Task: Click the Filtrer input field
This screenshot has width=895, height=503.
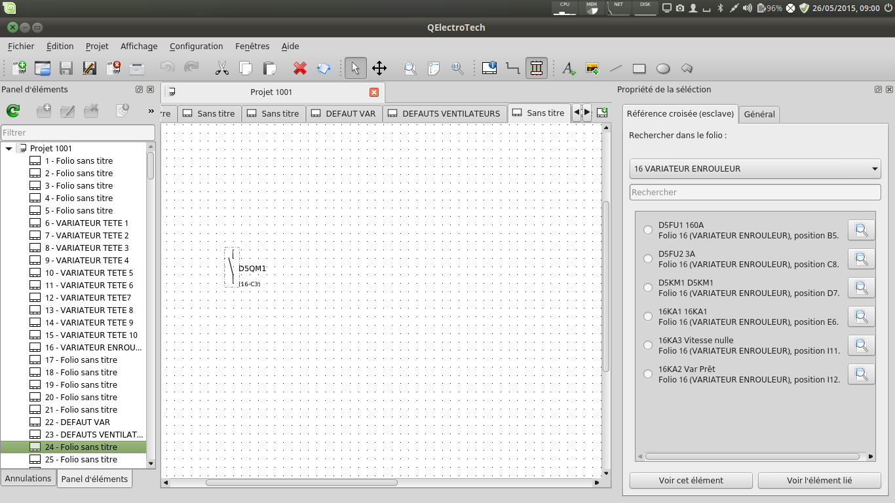Action: tap(77, 132)
